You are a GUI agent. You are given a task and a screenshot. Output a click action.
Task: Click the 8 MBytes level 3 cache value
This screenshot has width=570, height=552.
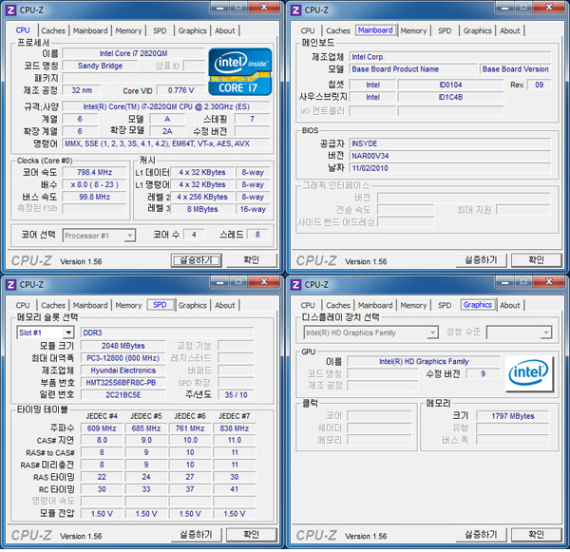(x=202, y=209)
